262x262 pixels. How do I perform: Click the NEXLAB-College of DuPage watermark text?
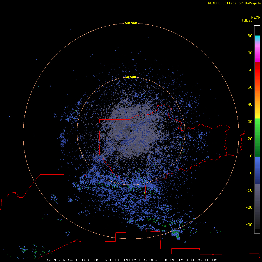point(234,3)
